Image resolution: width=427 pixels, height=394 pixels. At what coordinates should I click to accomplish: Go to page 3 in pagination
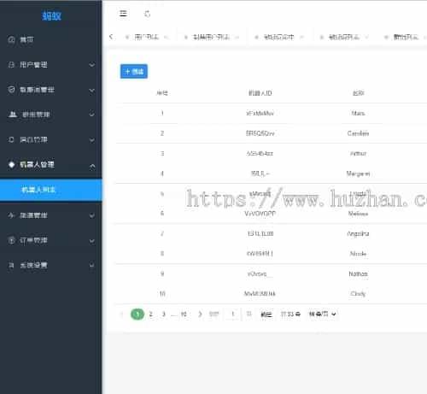(x=164, y=314)
